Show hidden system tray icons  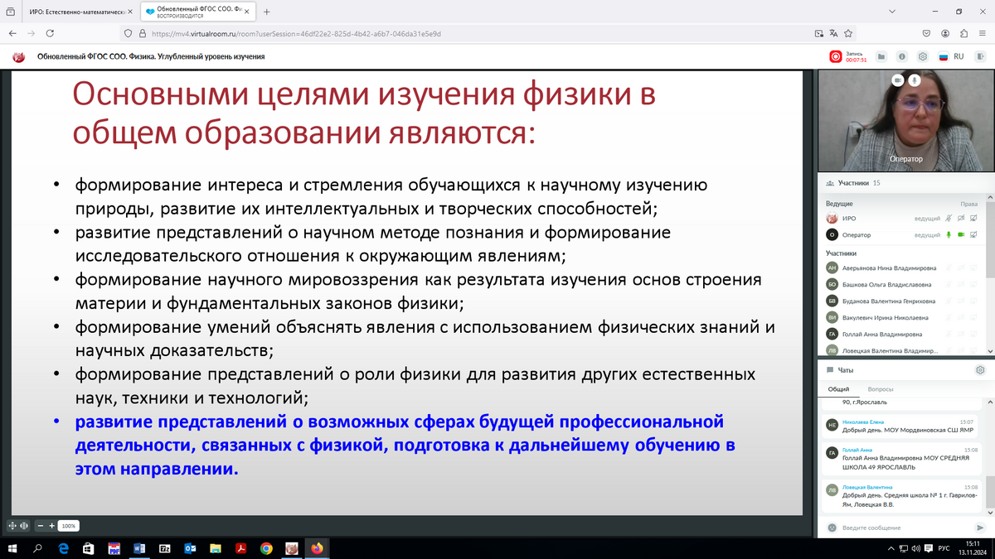(891, 548)
